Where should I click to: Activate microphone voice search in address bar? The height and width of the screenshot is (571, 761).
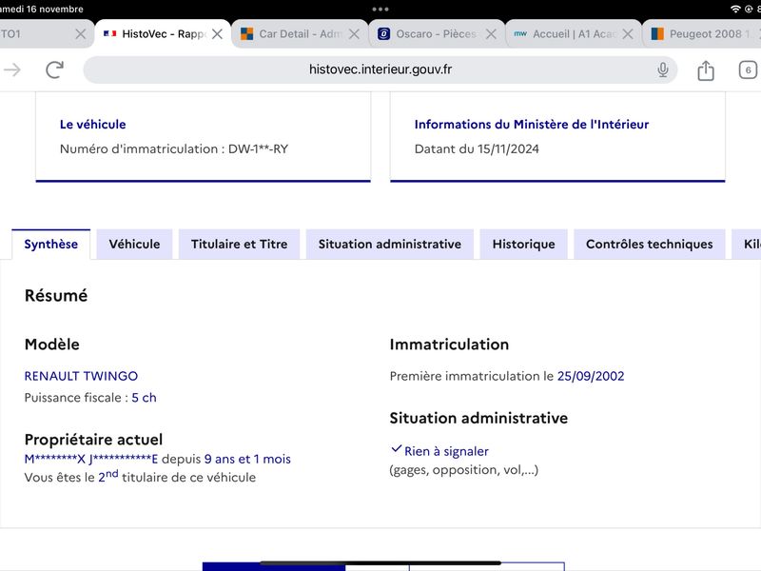pyautogui.click(x=662, y=69)
